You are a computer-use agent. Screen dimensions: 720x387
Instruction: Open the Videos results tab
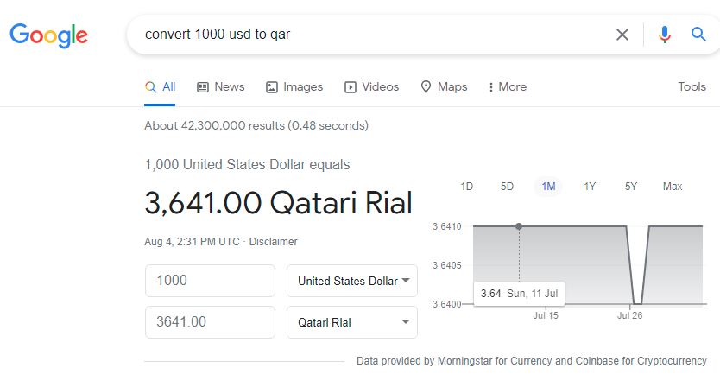point(371,87)
